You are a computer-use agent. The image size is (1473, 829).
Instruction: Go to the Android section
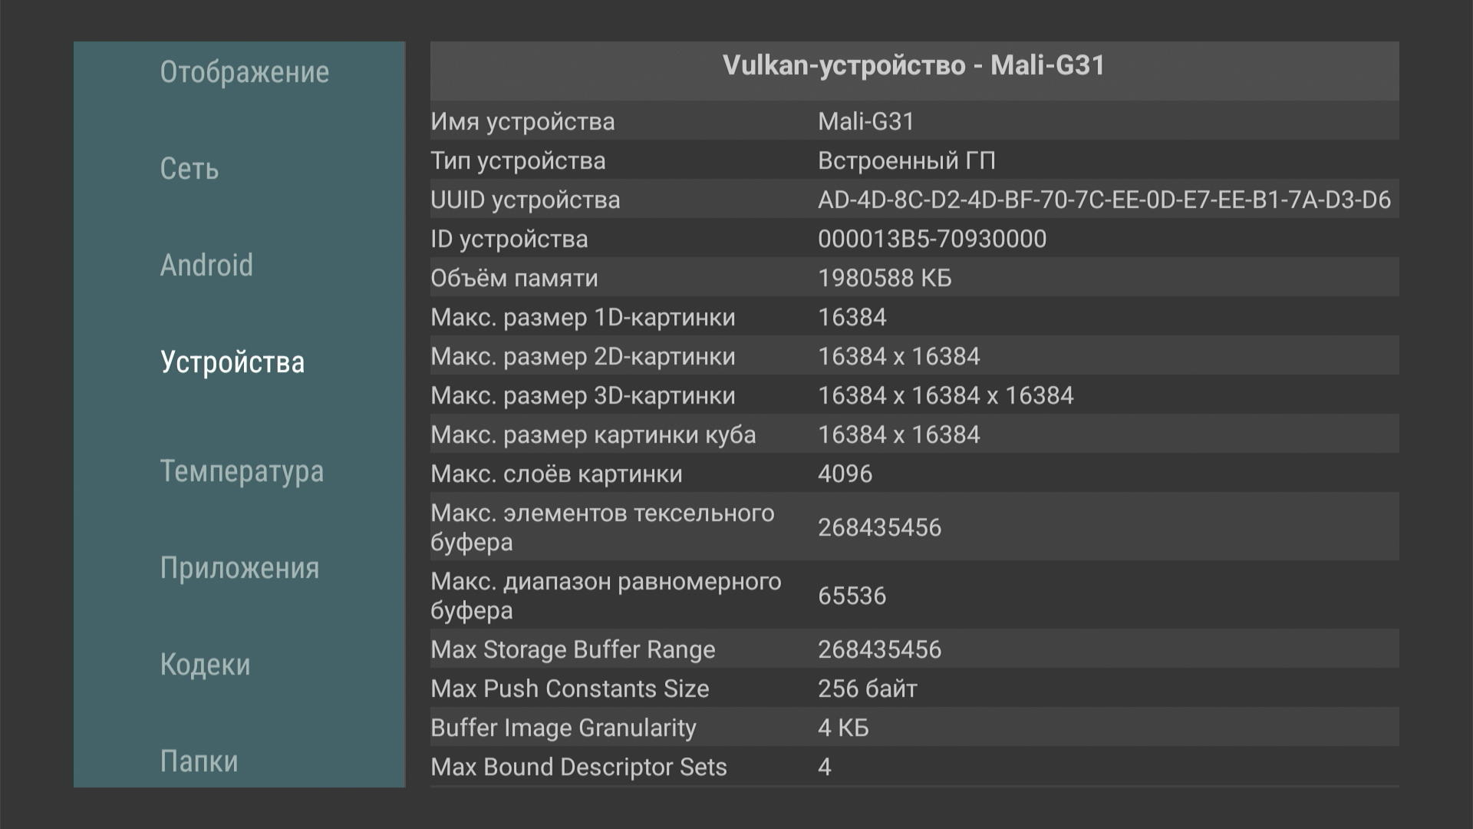click(x=206, y=266)
